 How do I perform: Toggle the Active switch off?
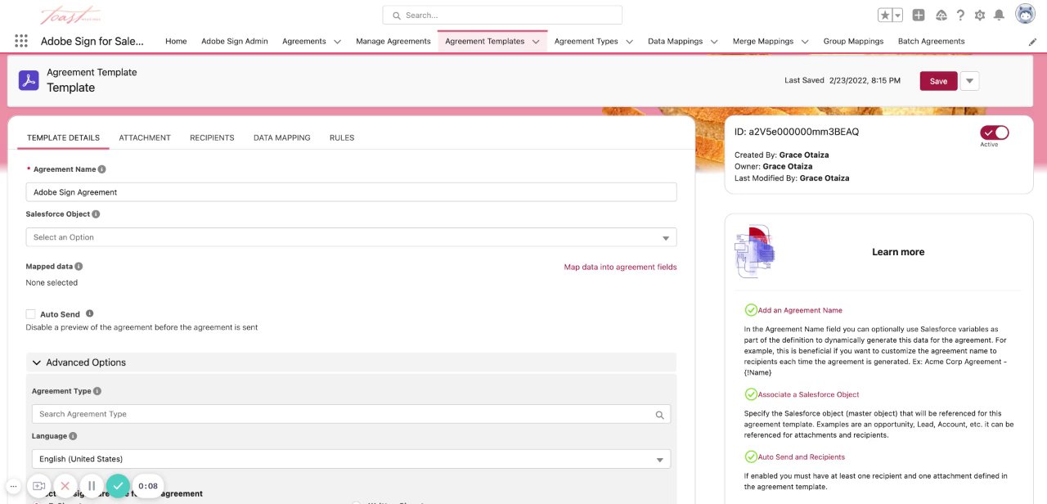(995, 133)
